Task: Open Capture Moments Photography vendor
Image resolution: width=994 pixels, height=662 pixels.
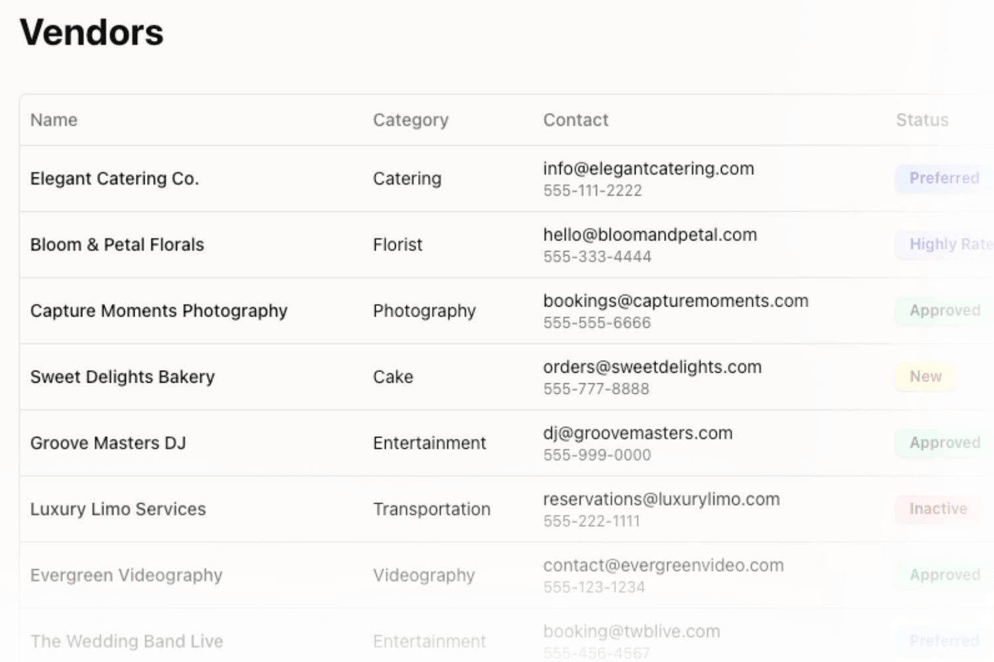Action: [159, 311]
